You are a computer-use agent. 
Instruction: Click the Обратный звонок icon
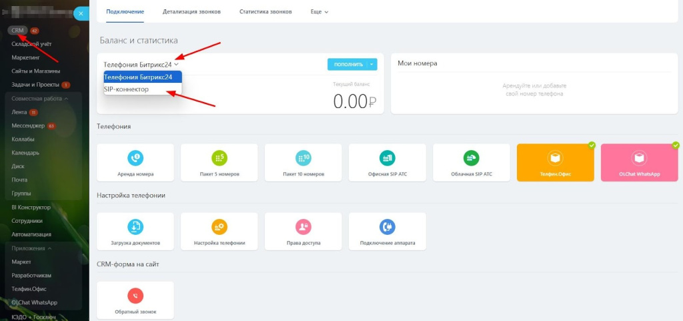(135, 296)
